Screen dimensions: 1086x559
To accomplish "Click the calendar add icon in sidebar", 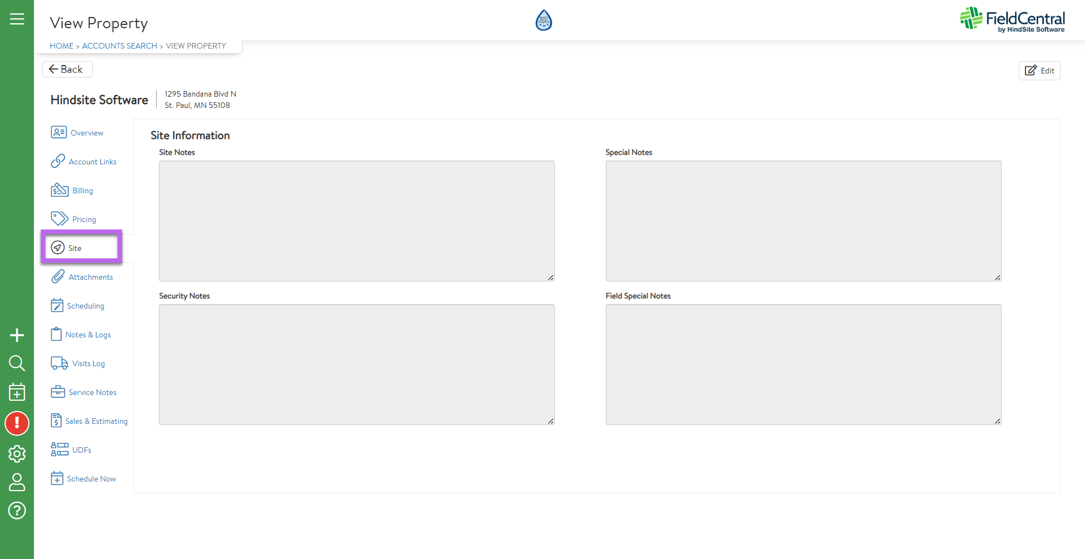I will (x=17, y=392).
